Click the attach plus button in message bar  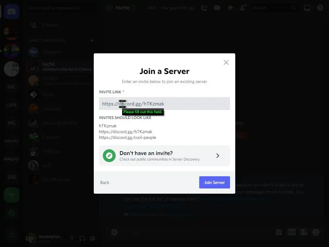114,232
